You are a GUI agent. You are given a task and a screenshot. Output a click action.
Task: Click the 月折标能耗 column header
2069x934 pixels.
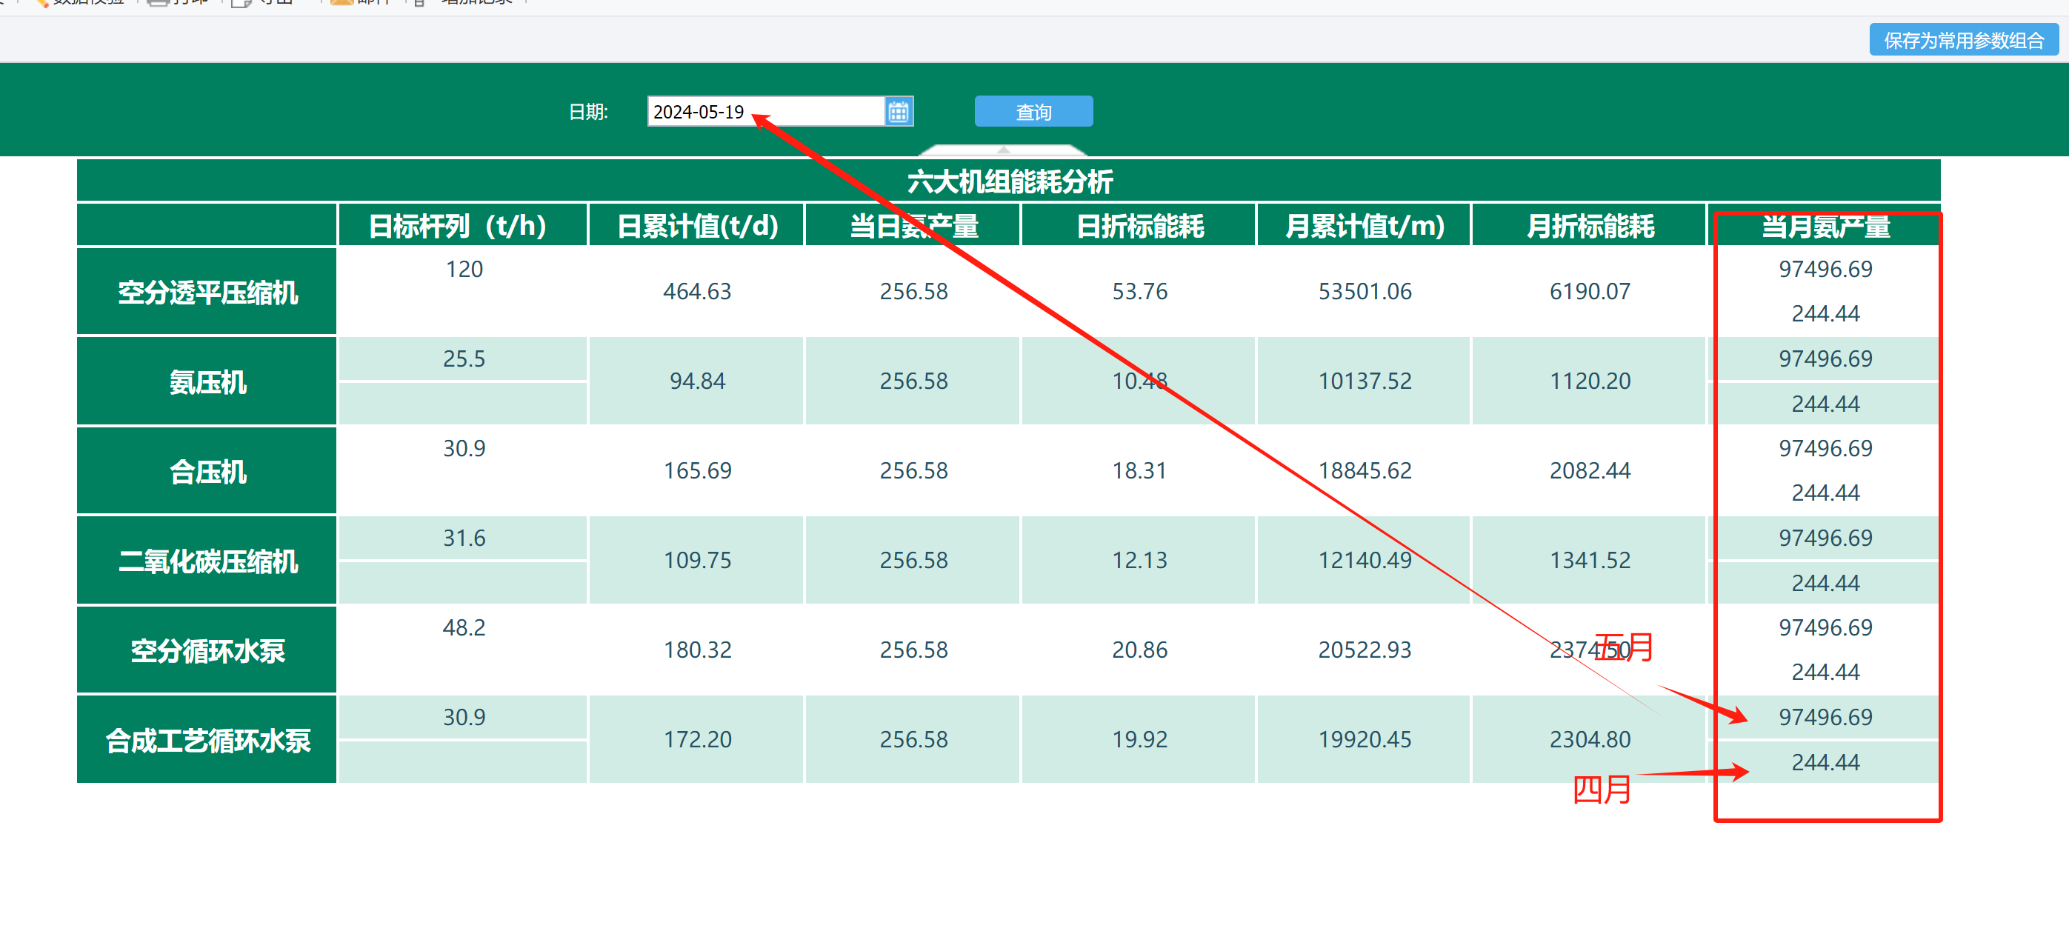(x=1589, y=227)
